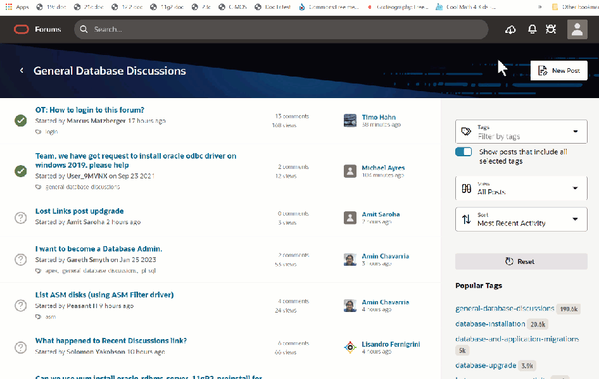Click into the forum Search field
Screen dimensions: 599x379
pos(285,30)
